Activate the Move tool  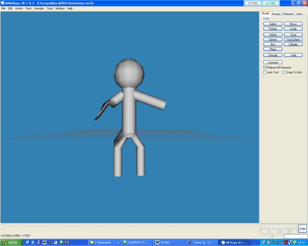pyautogui.click(x=293, y=24)
